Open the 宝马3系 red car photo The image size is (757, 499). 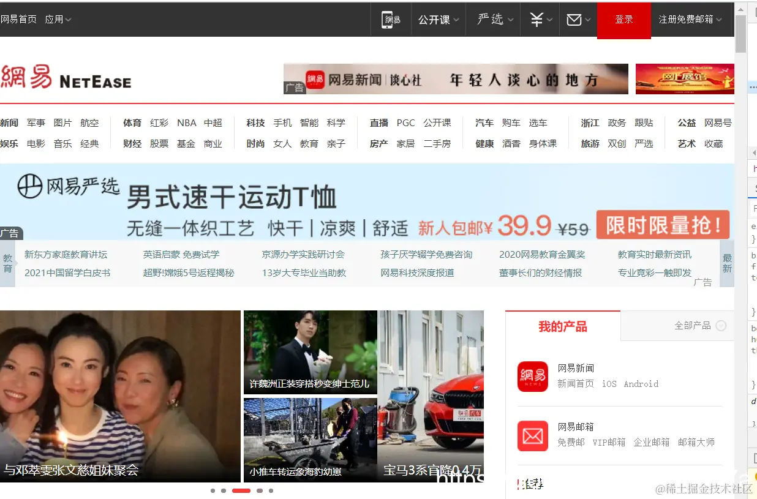(431, 396)
